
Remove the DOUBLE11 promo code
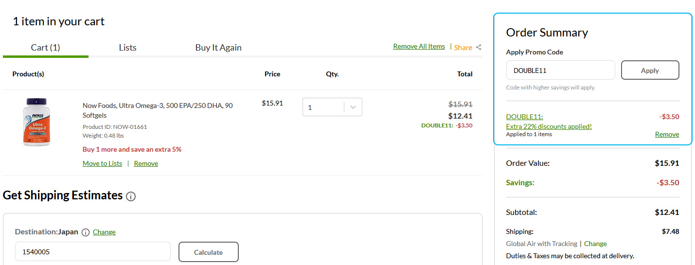click(667, 135)
